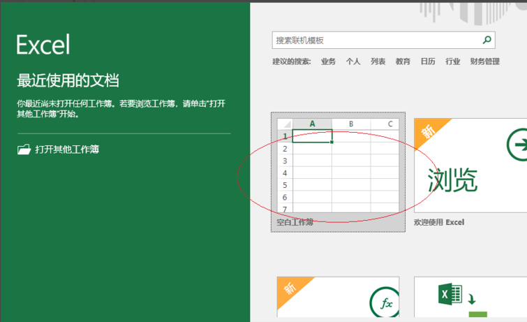
Task: Open the 打开其他工作簿 link
Action: (x=67, y=149)
